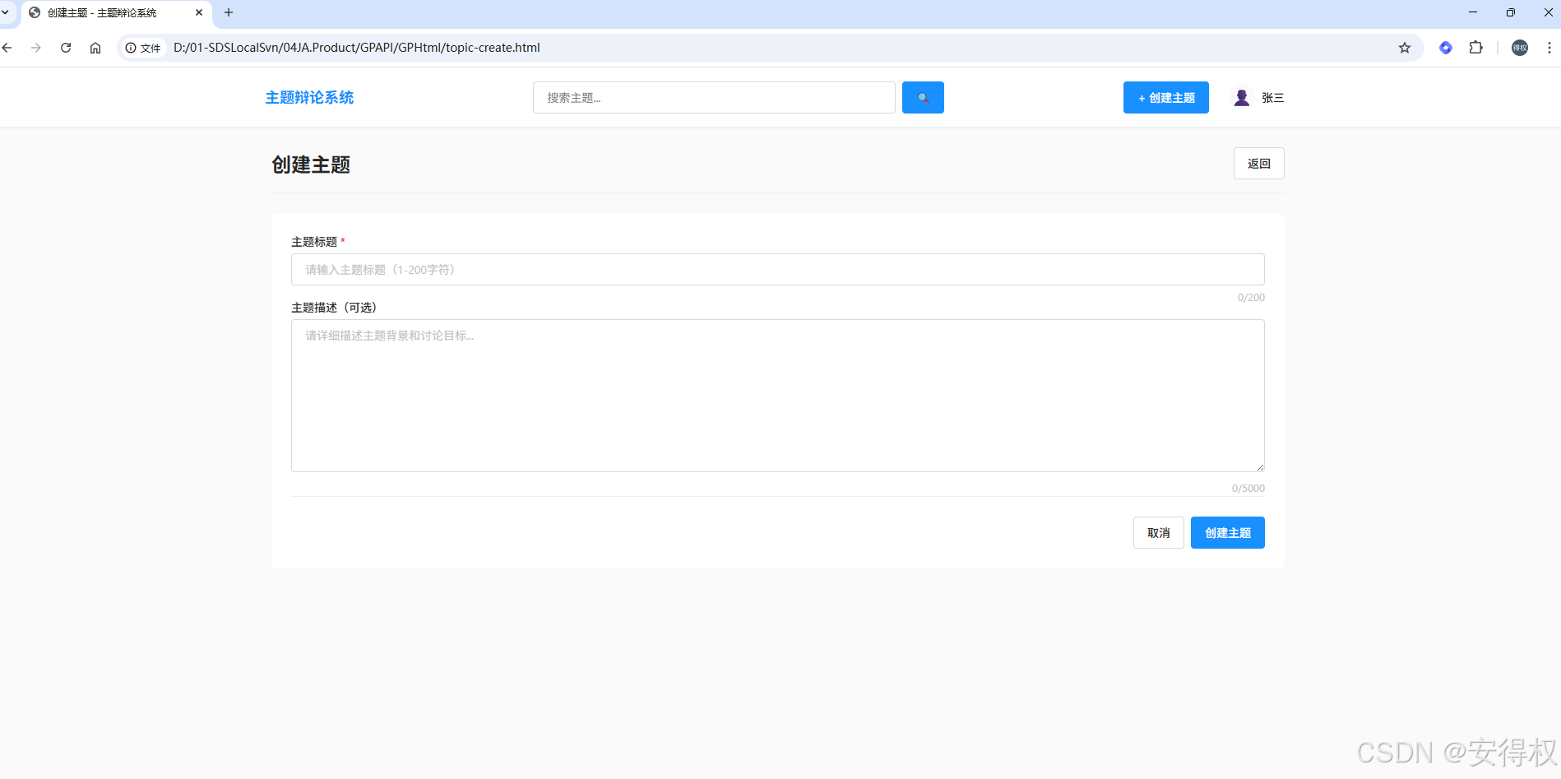Viewport: 1561px width, 779px height.
Task: Open the Chrome three-dot menu
Action: click(x=1549, y=48)
